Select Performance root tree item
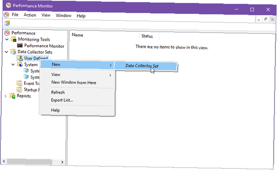 [23, 33]
